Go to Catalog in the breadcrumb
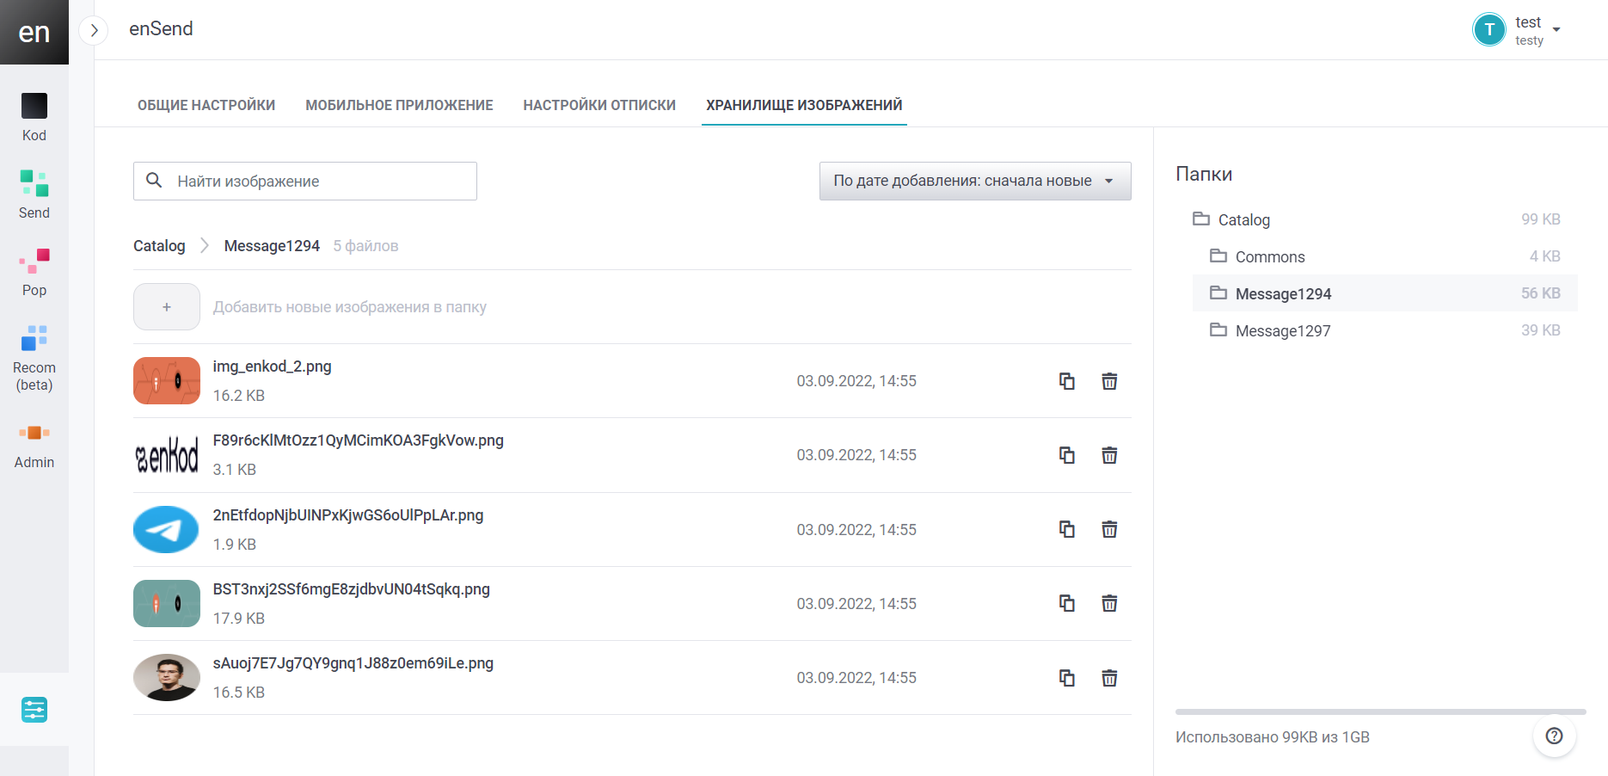 click(159, 246)
